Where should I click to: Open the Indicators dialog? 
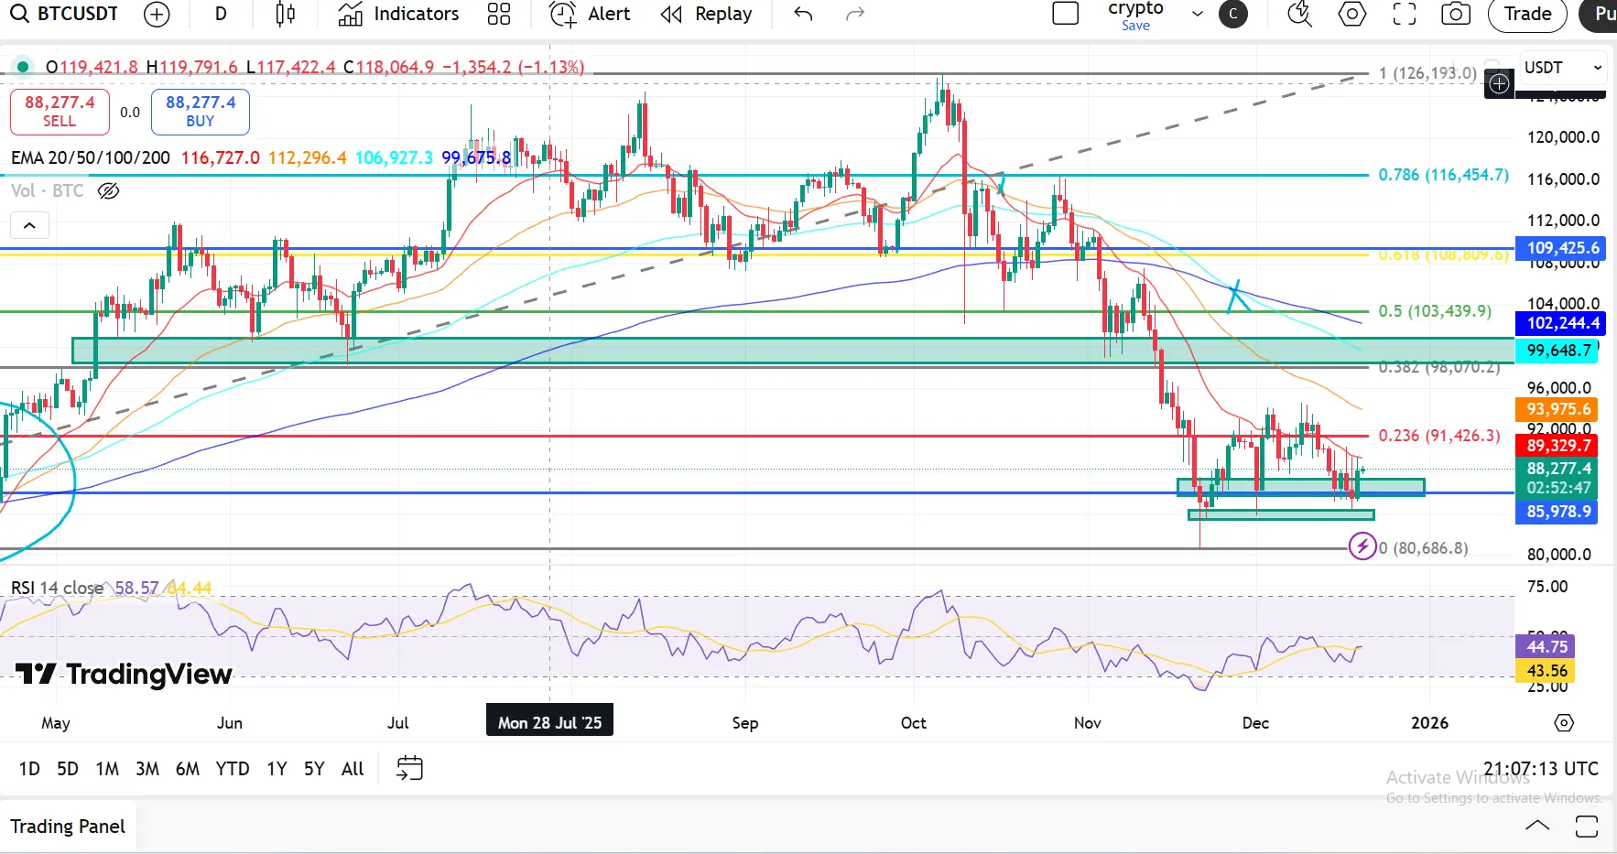[x=398, y=14]
